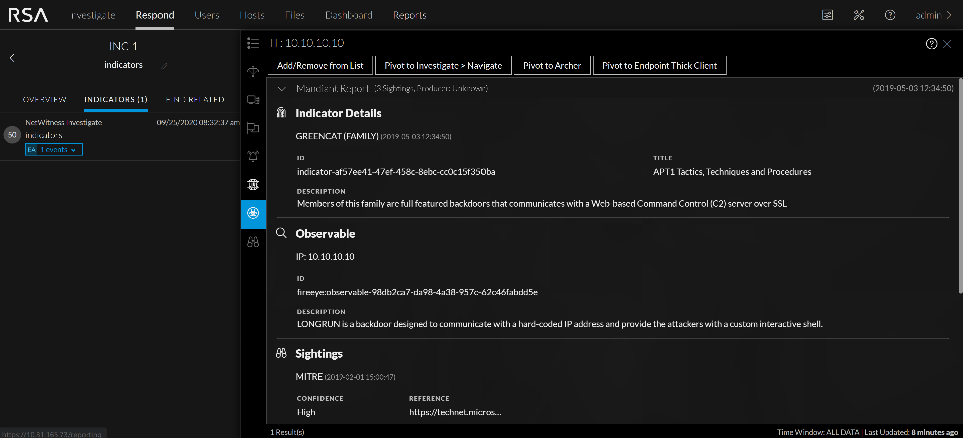This screenshot has height=438, width=963.
Task: Open the context list icon in sidebar
Action: click(253, 44)
